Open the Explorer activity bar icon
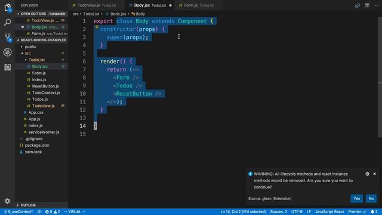The height and width of the screenshot is (215, 382). tap(8, 8)
